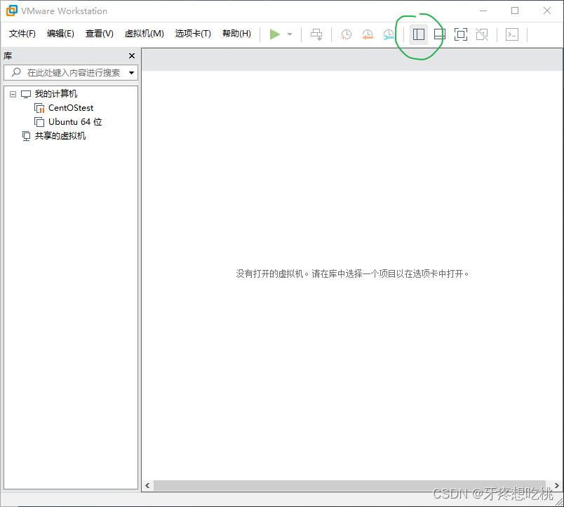Screen dimensions: 564x507
Task: Click the Take Snapshot clock icon
Action: [x=346, y=34]
